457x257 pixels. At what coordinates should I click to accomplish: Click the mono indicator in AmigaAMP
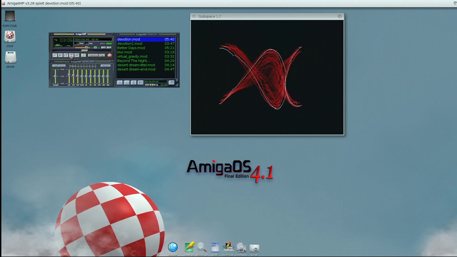(102, 44)
